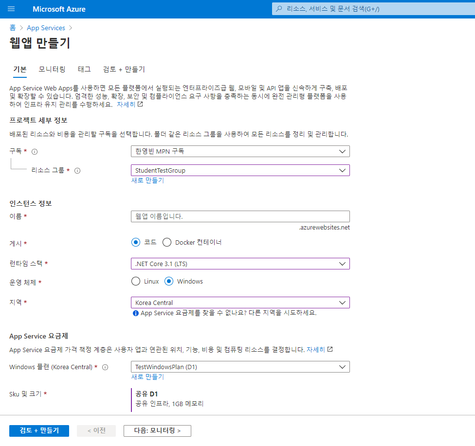475x446 pixels.
Task: Click the info icon beside Windows 플랜
Action: [105, 367]
